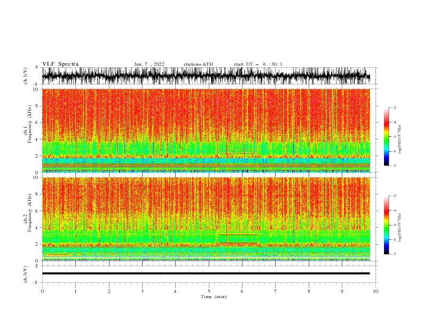Click the ch.1 voltage waveform trace
Screen dimensions: 423x327
206,76
